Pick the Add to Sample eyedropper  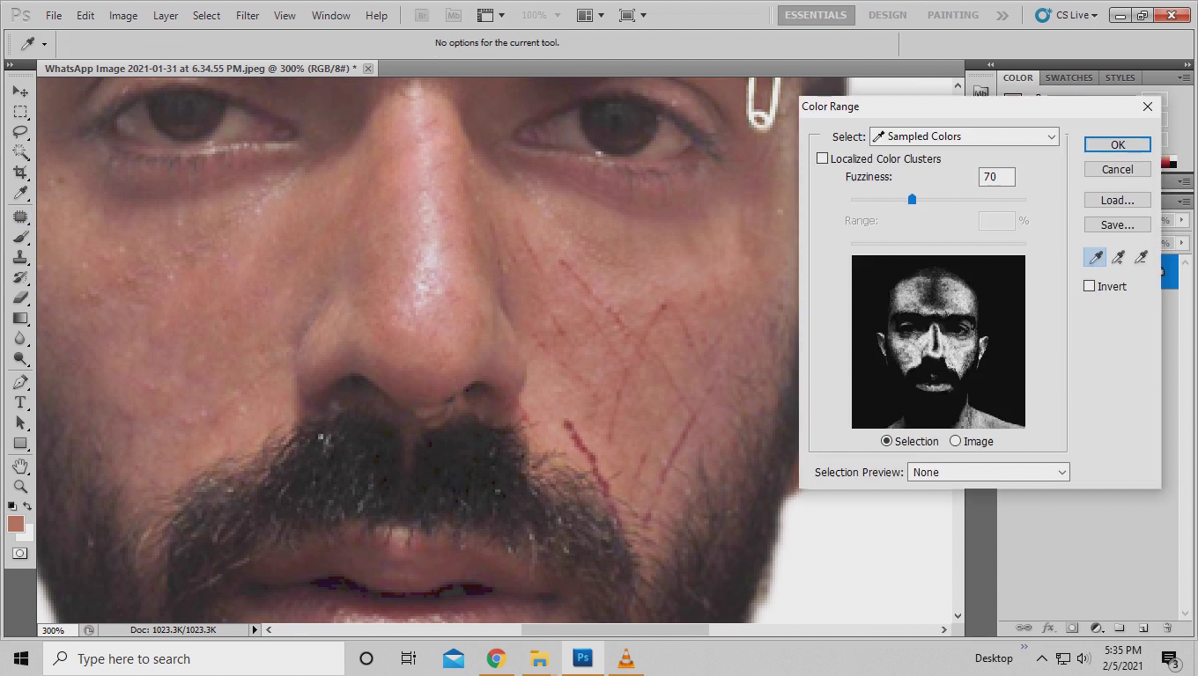[1118, 257]
